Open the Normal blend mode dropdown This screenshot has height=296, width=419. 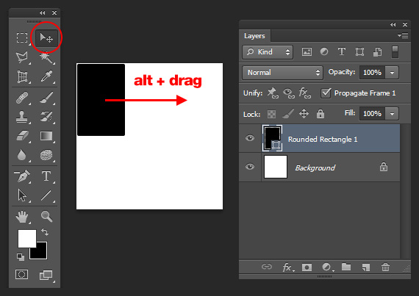point(282,72)
